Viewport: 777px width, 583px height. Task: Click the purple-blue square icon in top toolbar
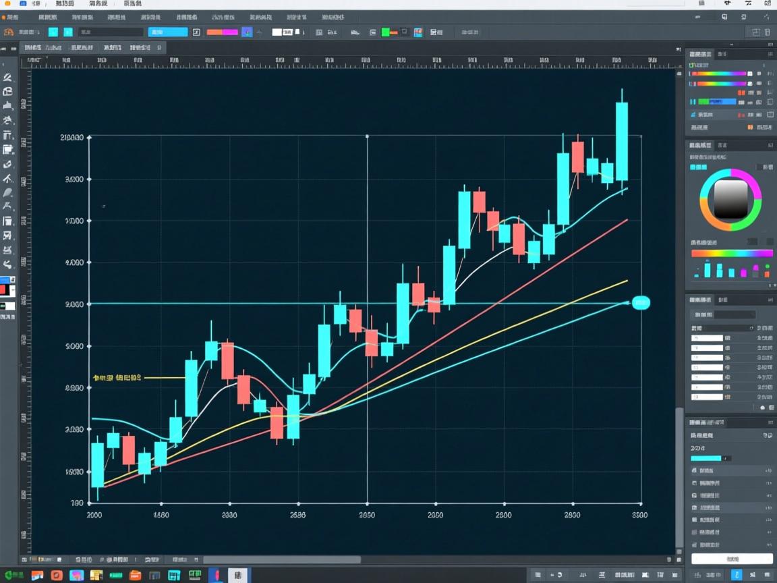[247, 32]
